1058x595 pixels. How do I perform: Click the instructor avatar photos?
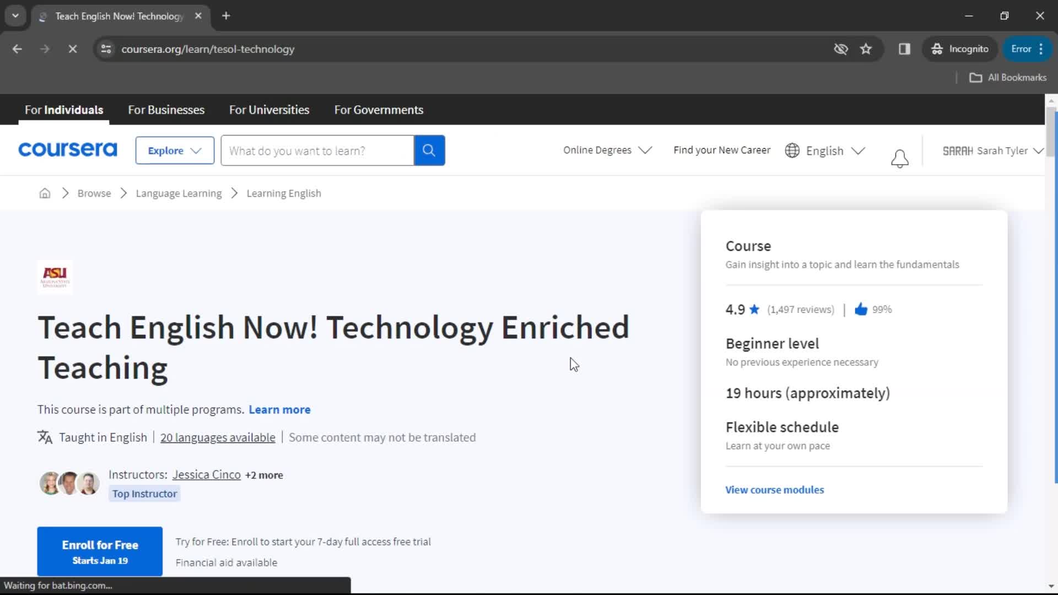pos(69,483)
